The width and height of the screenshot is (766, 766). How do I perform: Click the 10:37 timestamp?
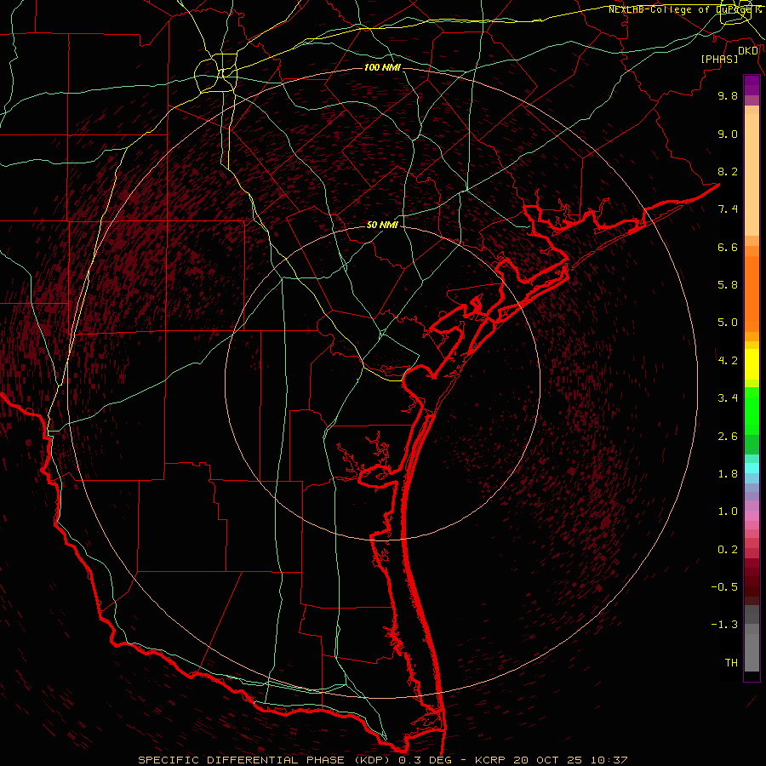609,760
